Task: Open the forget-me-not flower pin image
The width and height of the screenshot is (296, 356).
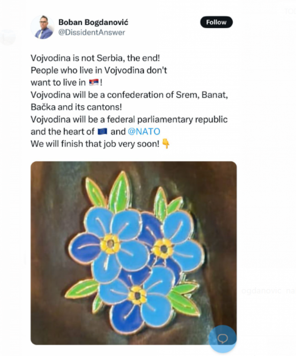Action: 134,253
